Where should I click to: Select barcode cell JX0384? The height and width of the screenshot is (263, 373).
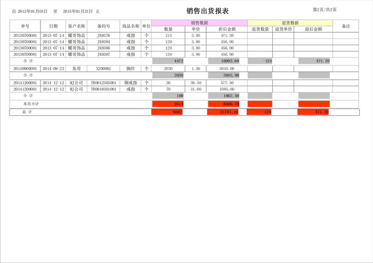[103, 42]
